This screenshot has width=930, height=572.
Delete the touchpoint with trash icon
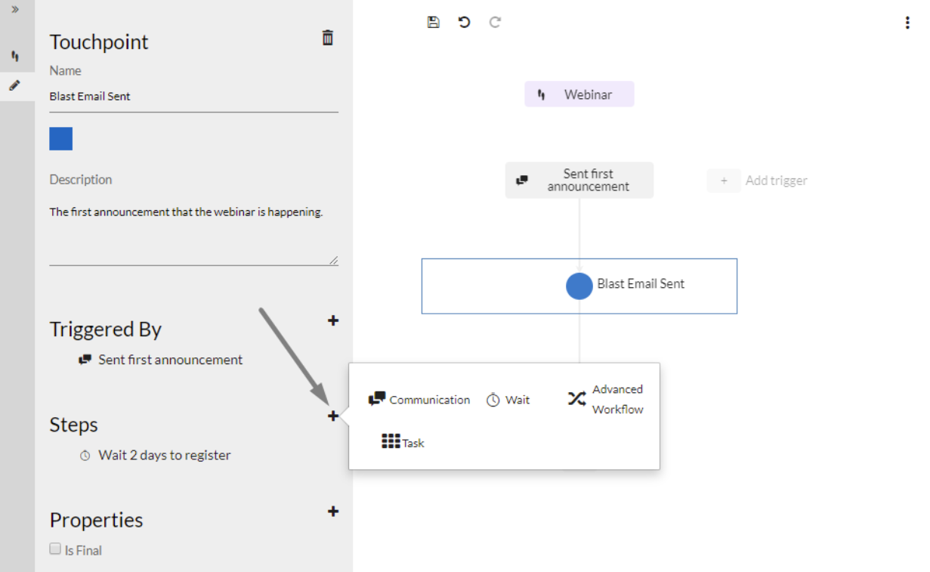pyautogui.click(x=328, y=38)
